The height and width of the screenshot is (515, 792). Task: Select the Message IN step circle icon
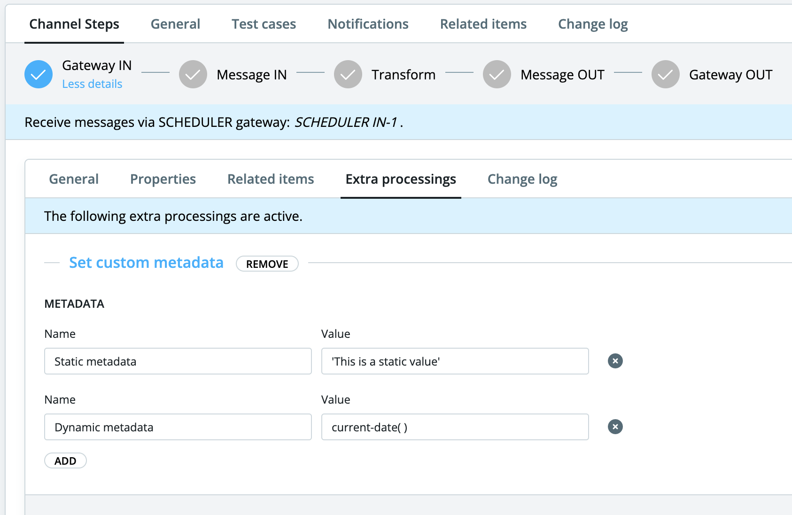[x=193, y=74]
